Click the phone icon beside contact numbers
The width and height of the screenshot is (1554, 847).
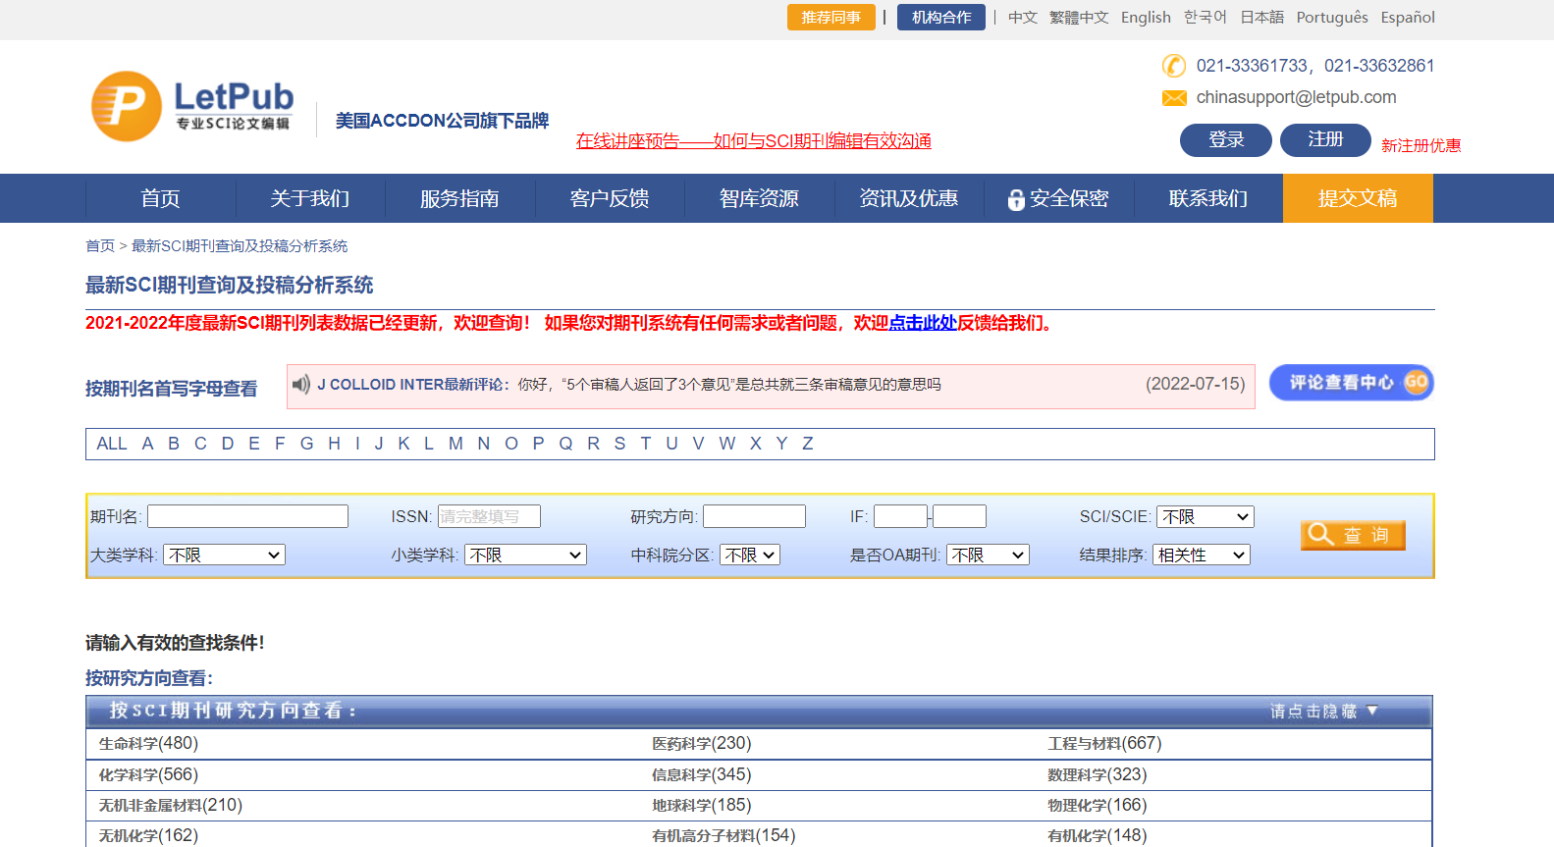coord(1173,66)
